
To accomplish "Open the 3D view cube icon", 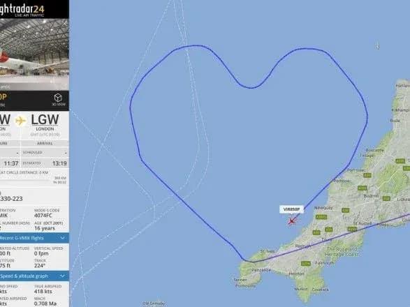I will pyautogui.click(x=58, y=98).
